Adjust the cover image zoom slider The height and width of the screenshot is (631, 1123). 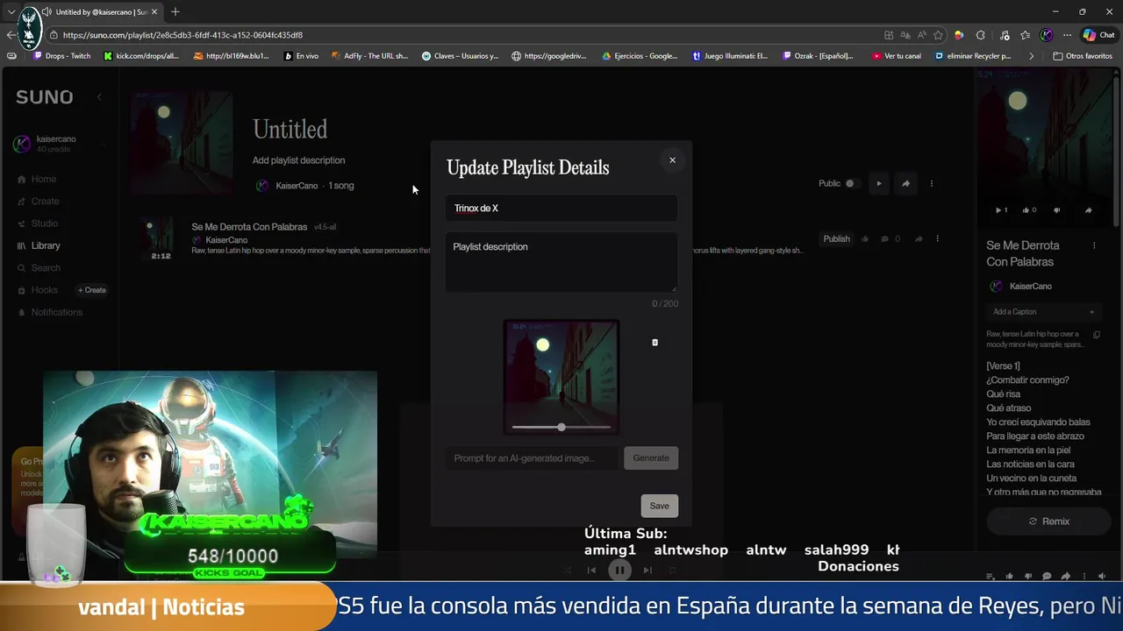point(561,427)
